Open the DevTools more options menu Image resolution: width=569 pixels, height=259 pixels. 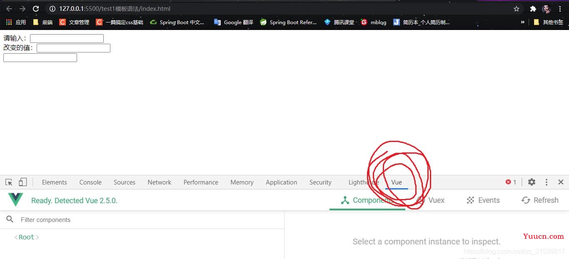547,182
